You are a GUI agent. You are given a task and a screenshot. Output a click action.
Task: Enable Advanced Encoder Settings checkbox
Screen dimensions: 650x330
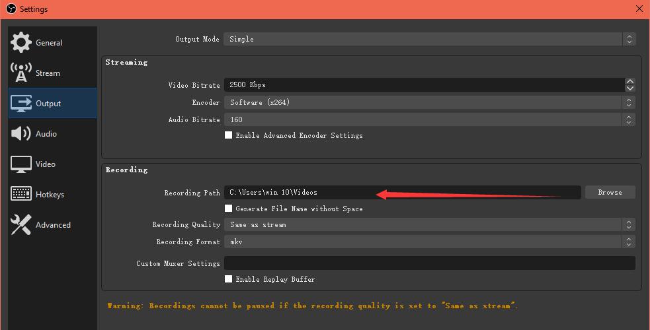coord(228,135)
